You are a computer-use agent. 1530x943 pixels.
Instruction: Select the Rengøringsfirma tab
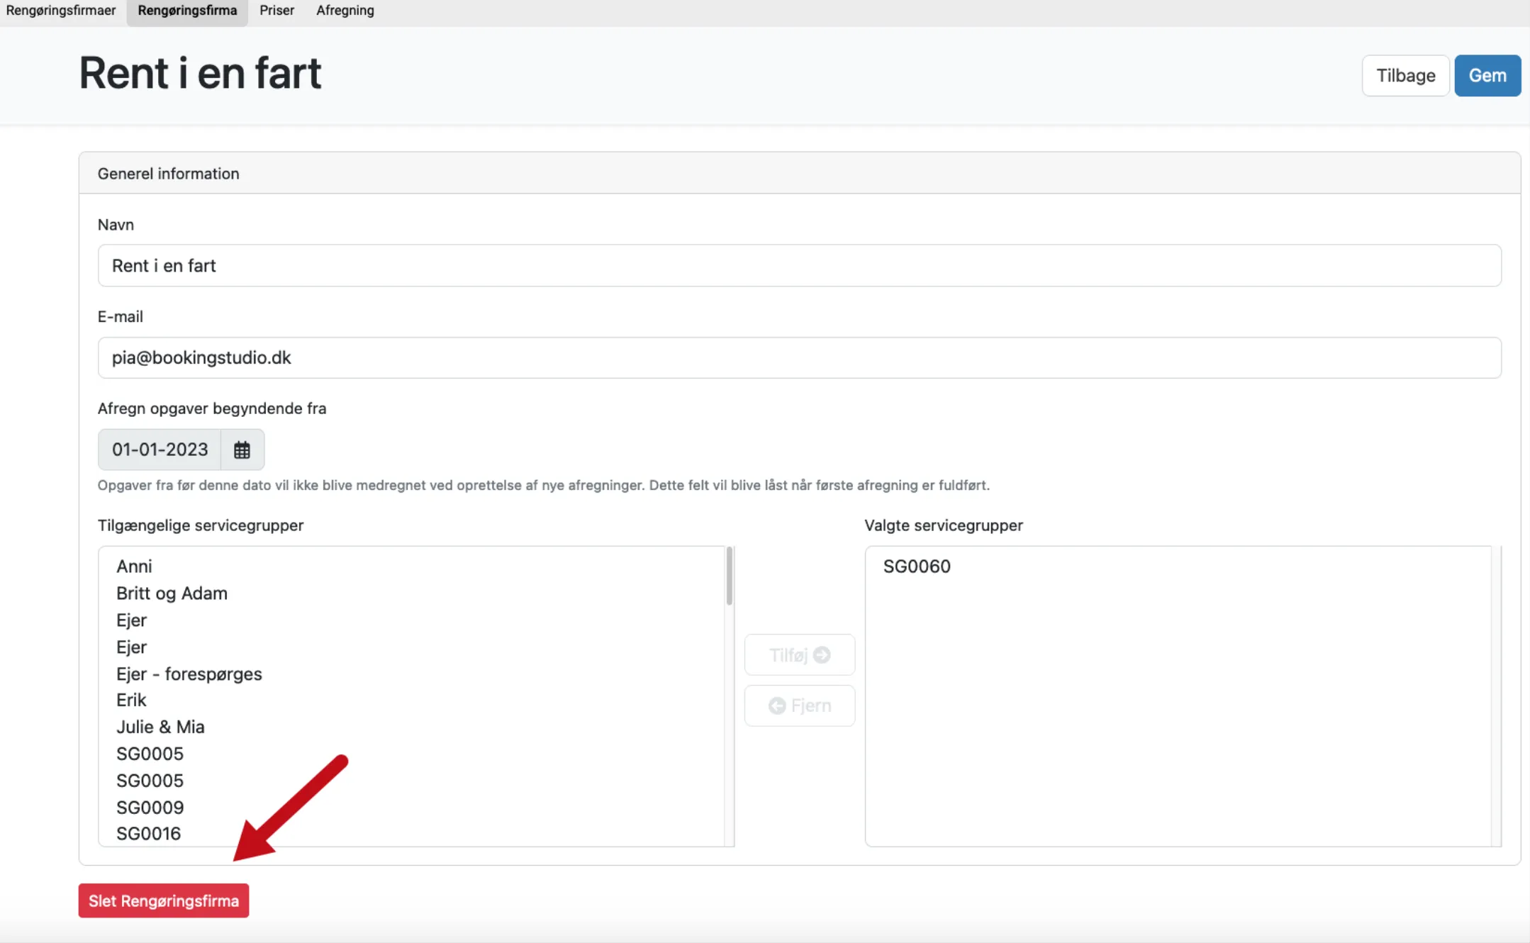(187, 11)
